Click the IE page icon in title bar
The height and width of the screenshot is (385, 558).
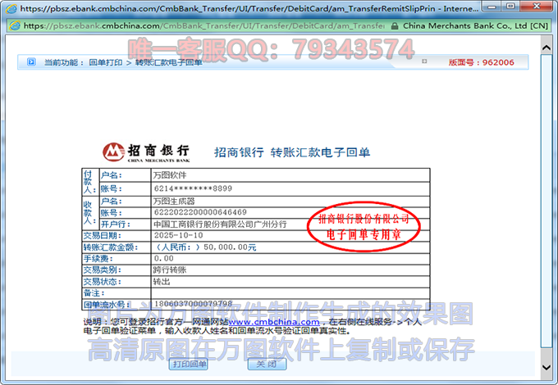(8, 9)
